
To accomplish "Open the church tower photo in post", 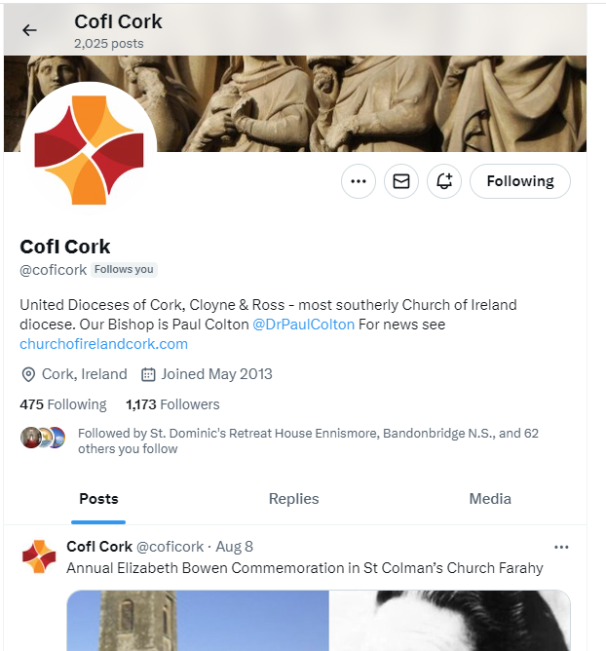I will pos(198,620).
